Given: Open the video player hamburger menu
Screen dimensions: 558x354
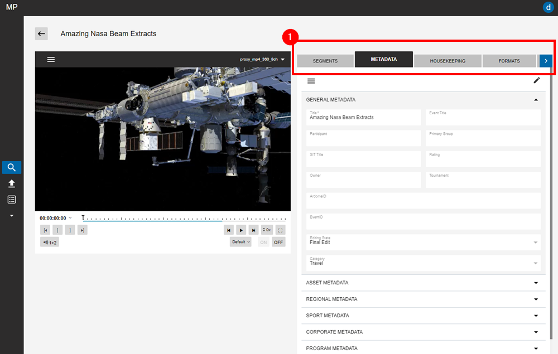Looking at the screenshot, I should [51, 59].
